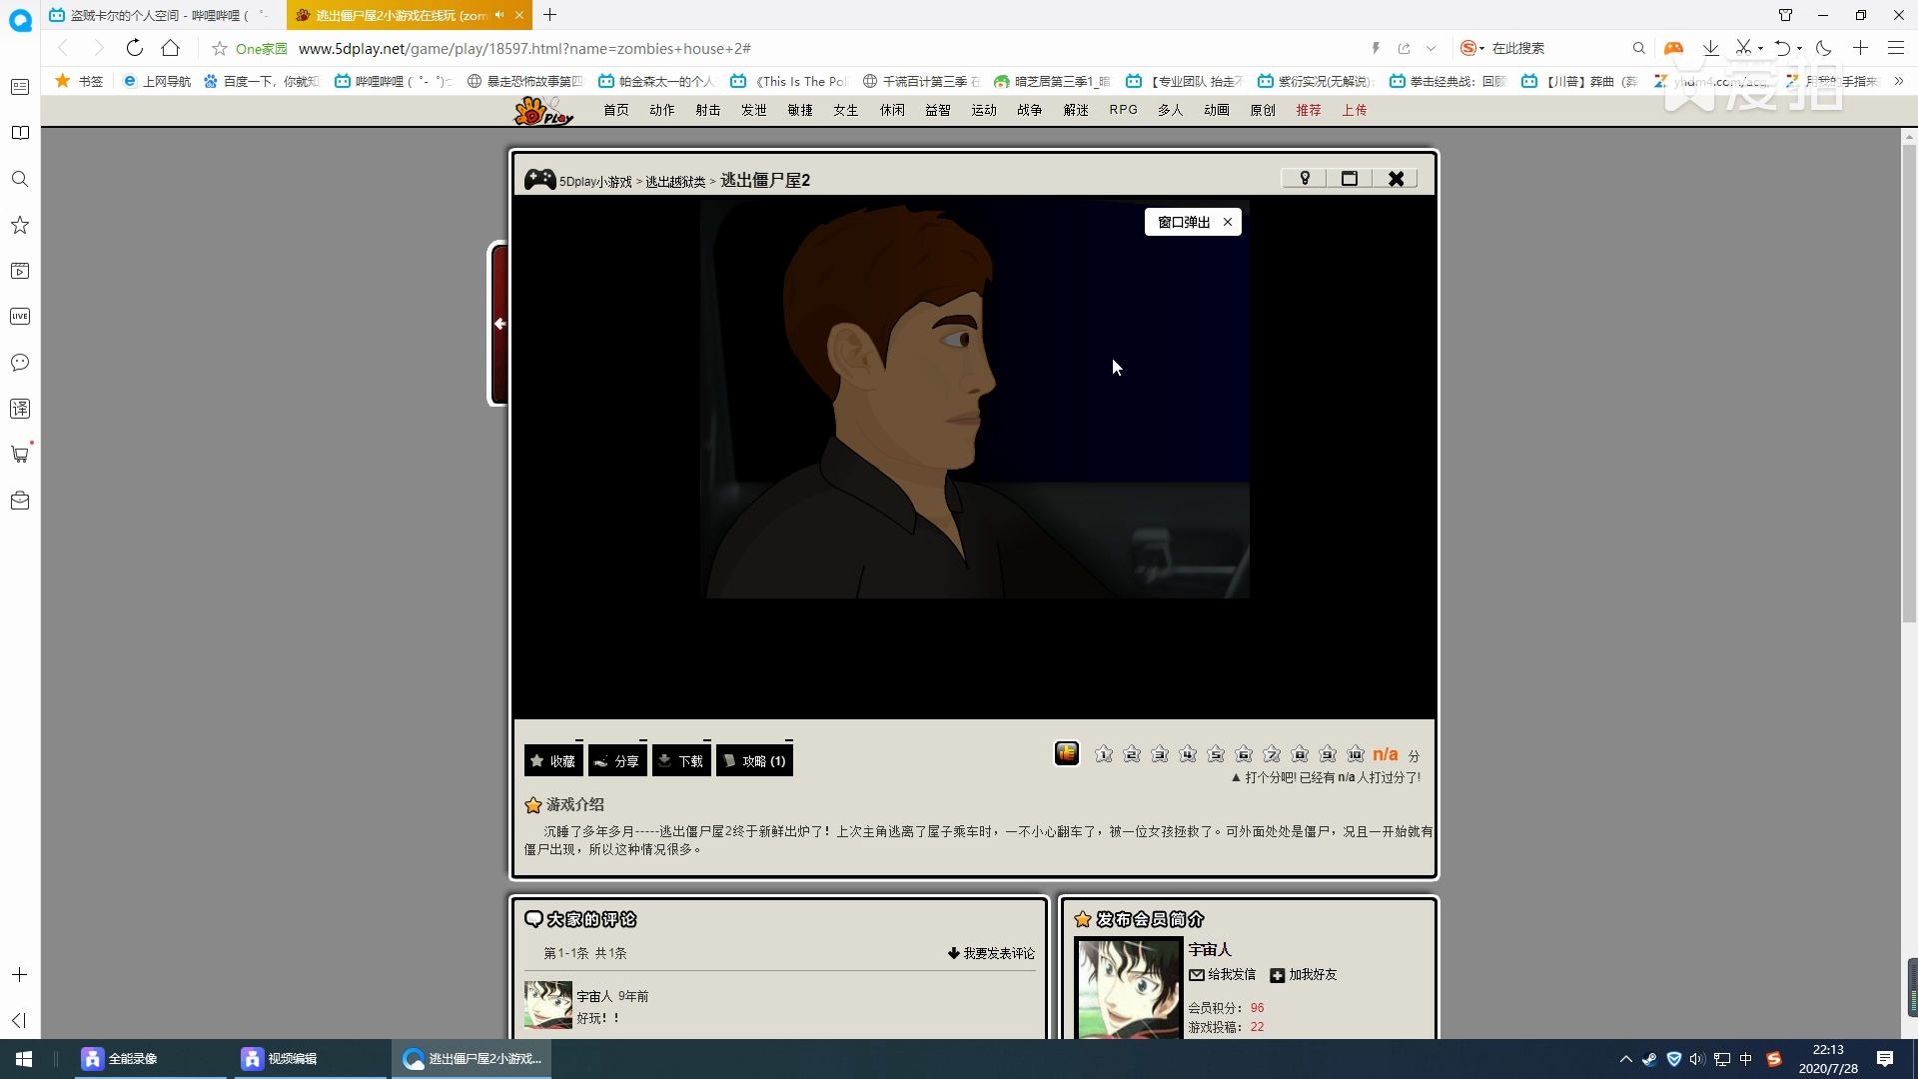Viewport: 1918px width, 1079px height.
Task: Open sidebar favorites star icon
Action: [20, 225]
